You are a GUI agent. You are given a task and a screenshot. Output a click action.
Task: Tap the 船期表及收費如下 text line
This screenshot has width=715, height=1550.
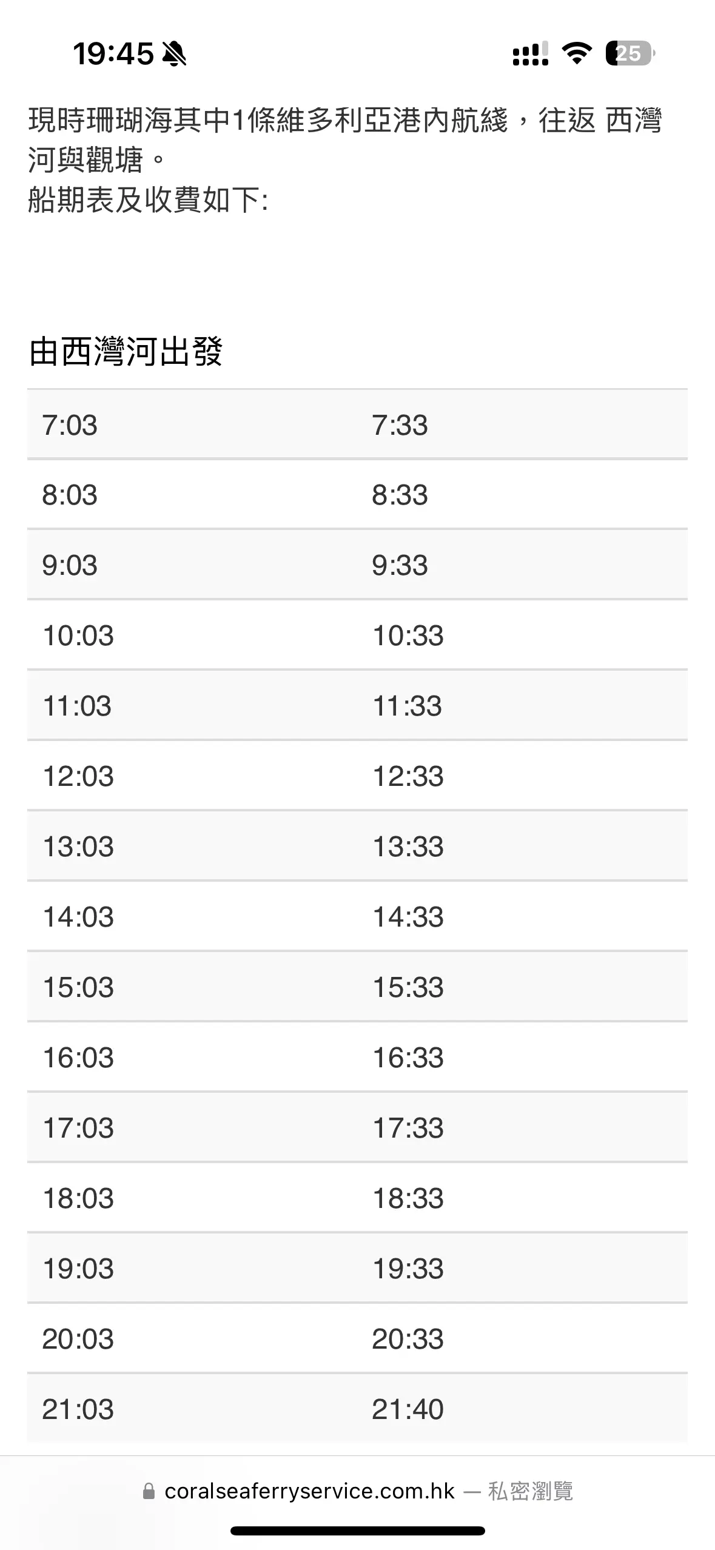(x=148, y=200)
